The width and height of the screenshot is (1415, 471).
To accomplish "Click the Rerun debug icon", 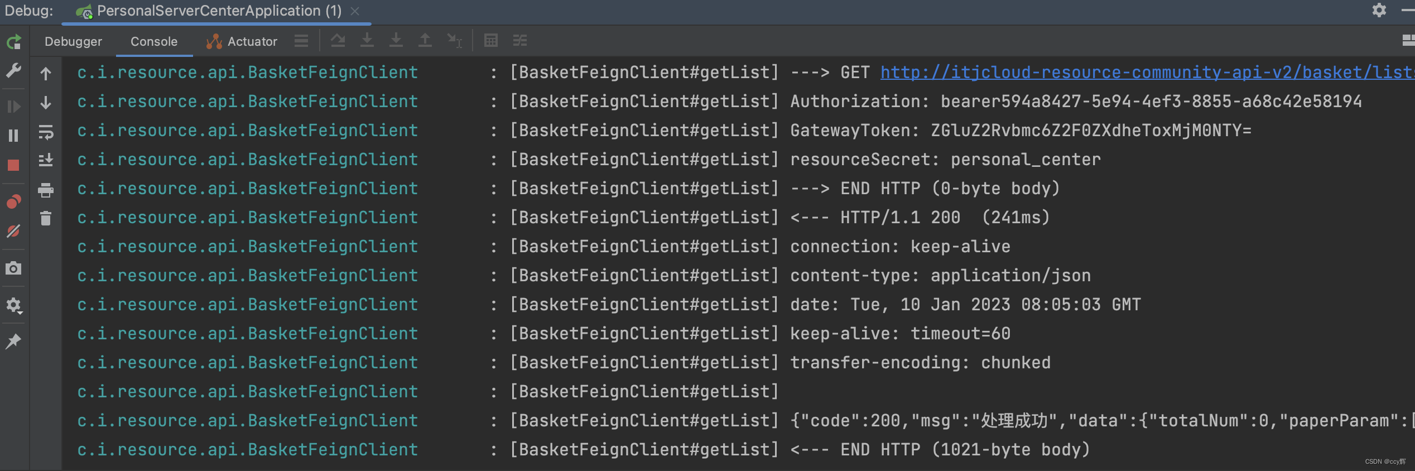I will (x=13, y=42).
